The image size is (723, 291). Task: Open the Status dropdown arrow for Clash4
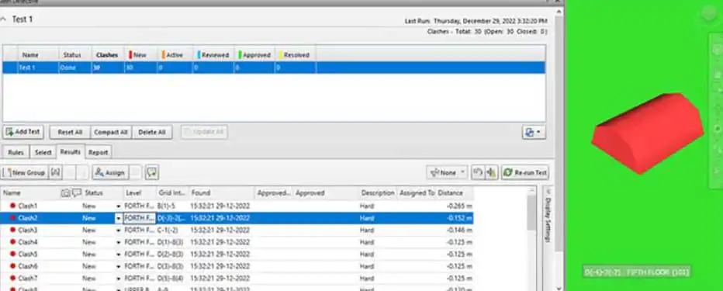119,242
